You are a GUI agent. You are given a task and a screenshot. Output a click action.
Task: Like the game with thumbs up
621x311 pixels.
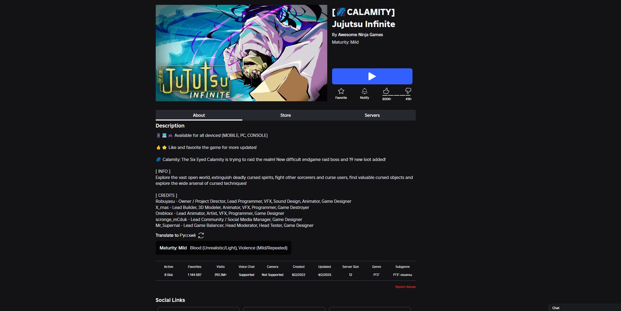pos(386,91)
